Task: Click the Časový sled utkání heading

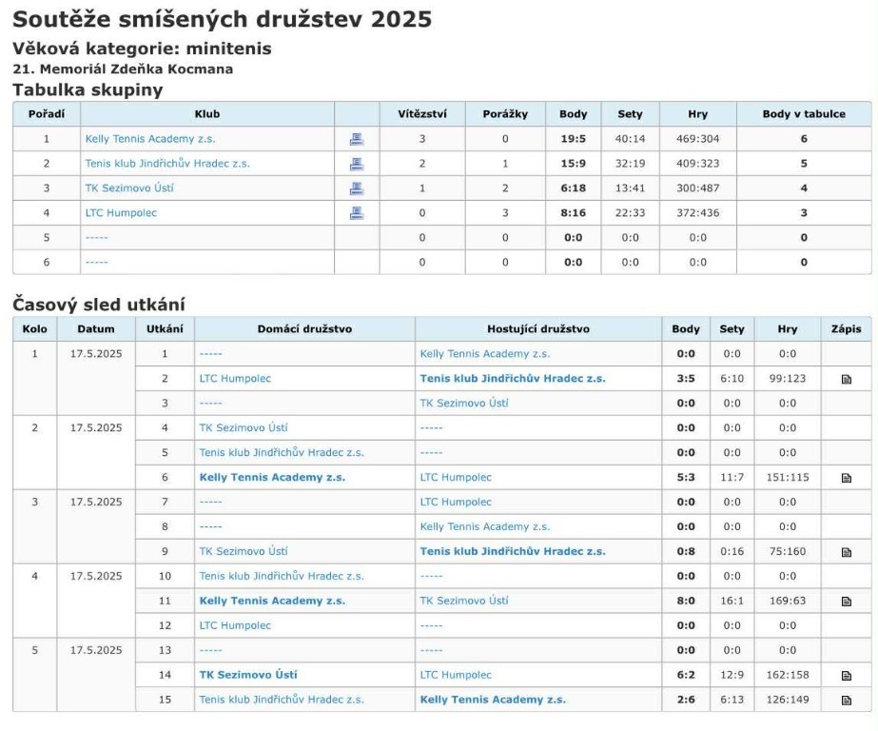Action: click(99, 305)
